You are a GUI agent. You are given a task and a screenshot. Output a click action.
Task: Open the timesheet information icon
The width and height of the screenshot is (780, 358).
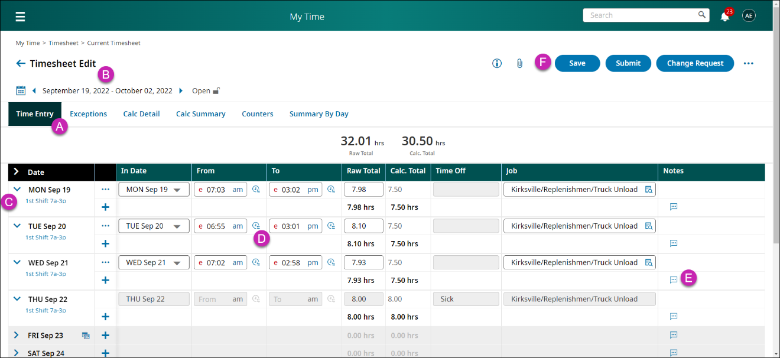click(497, 63)
